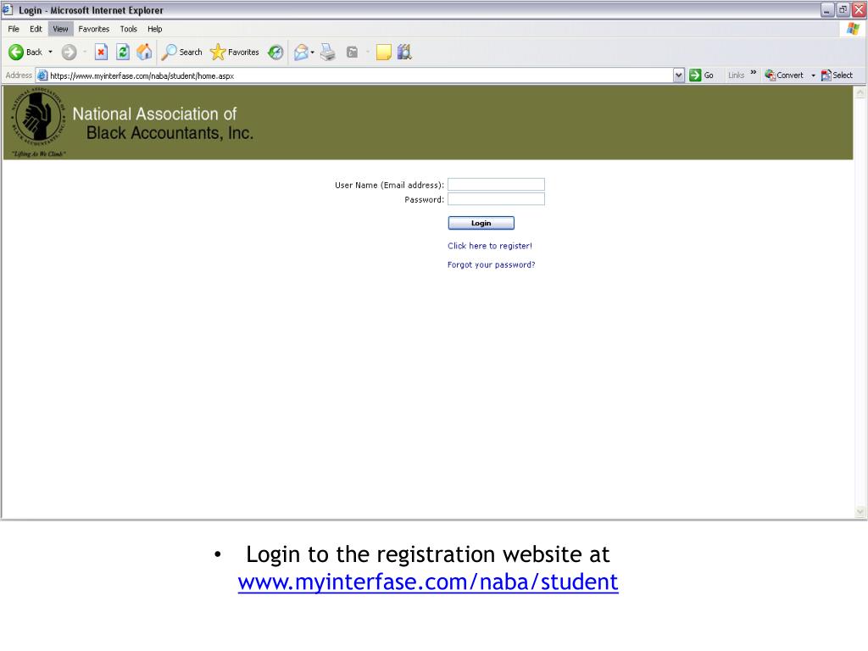Stop page loading with red X icon
This screenshot has width=868, height=651.
click(101, 52)
